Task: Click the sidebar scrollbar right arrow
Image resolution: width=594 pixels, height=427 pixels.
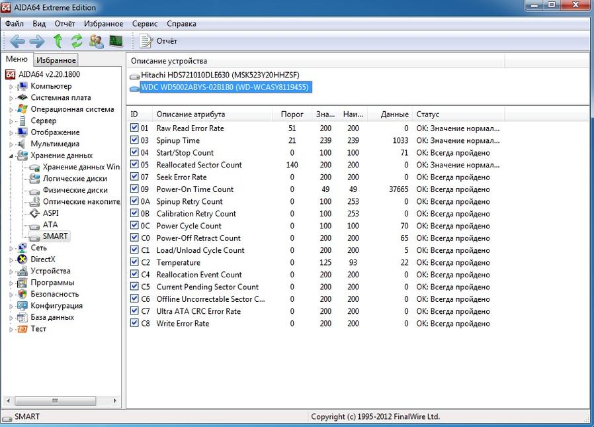Action: coord(115,401)
